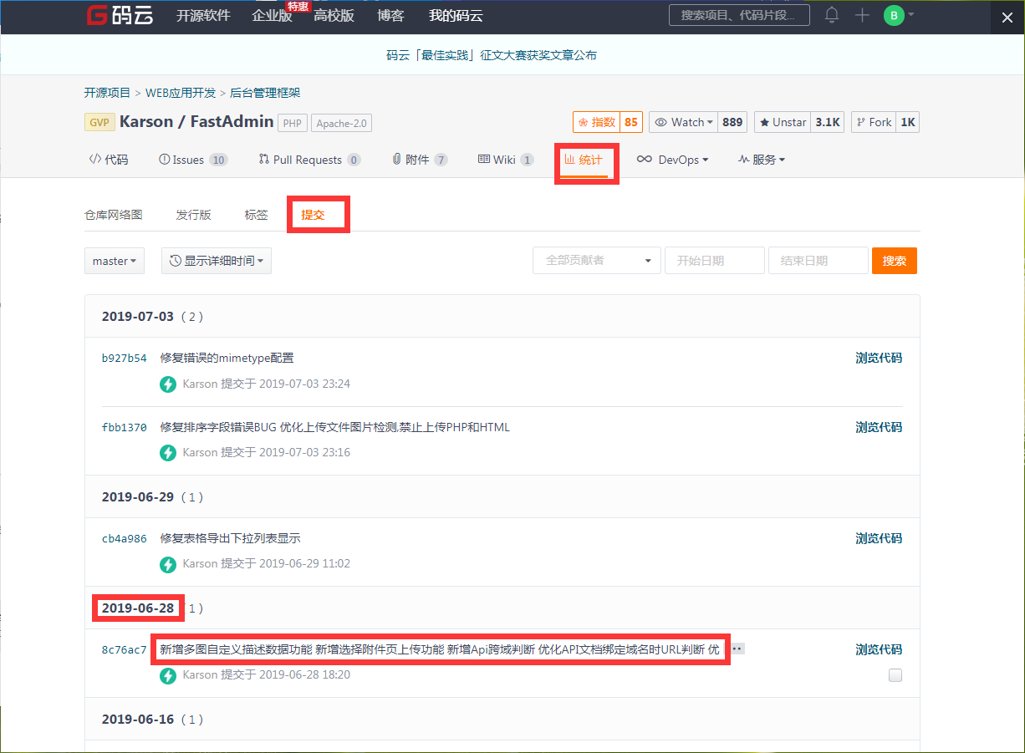
Task: Open the 889 watchers count
Action: (x=732, y=122)
